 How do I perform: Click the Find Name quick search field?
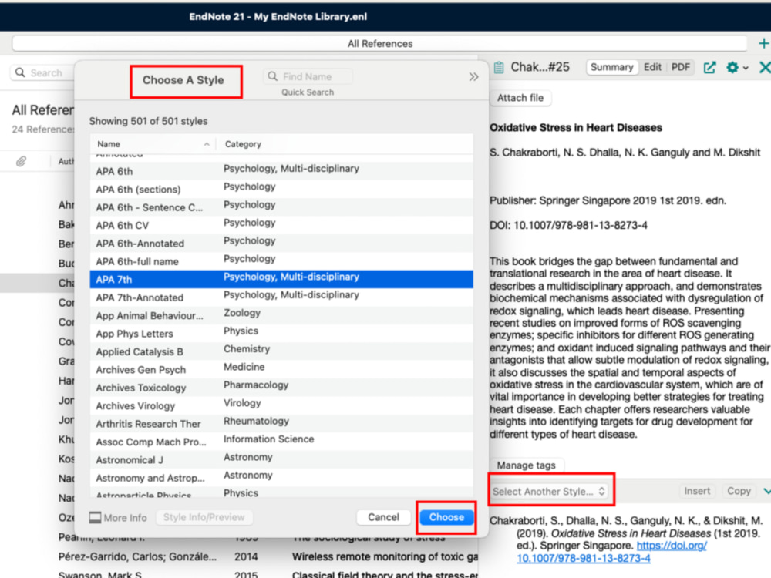pyautogui.click(x=308, y=76)
